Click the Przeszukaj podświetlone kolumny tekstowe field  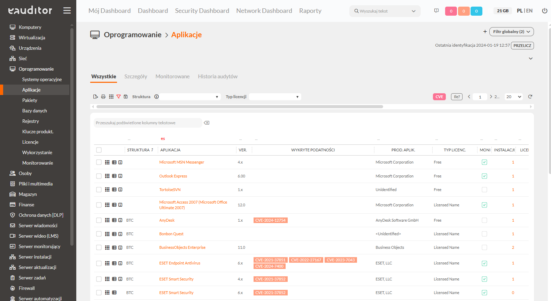click(x=148, y=123)
